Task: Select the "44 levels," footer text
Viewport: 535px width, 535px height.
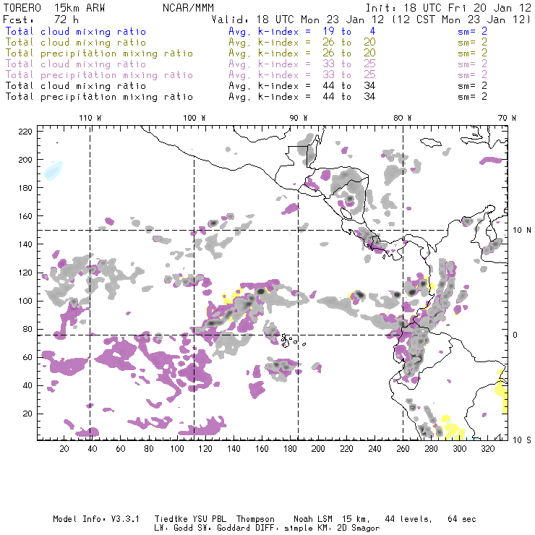Action: (x=408, y=519)
